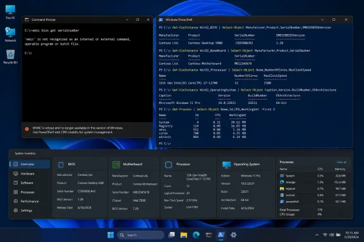Open Task View from the taskbar
The width and height of the screenshot is (364, 242).
tap(172, 235)
